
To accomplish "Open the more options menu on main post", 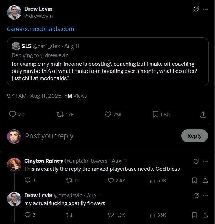I will (x=205, y=9).
